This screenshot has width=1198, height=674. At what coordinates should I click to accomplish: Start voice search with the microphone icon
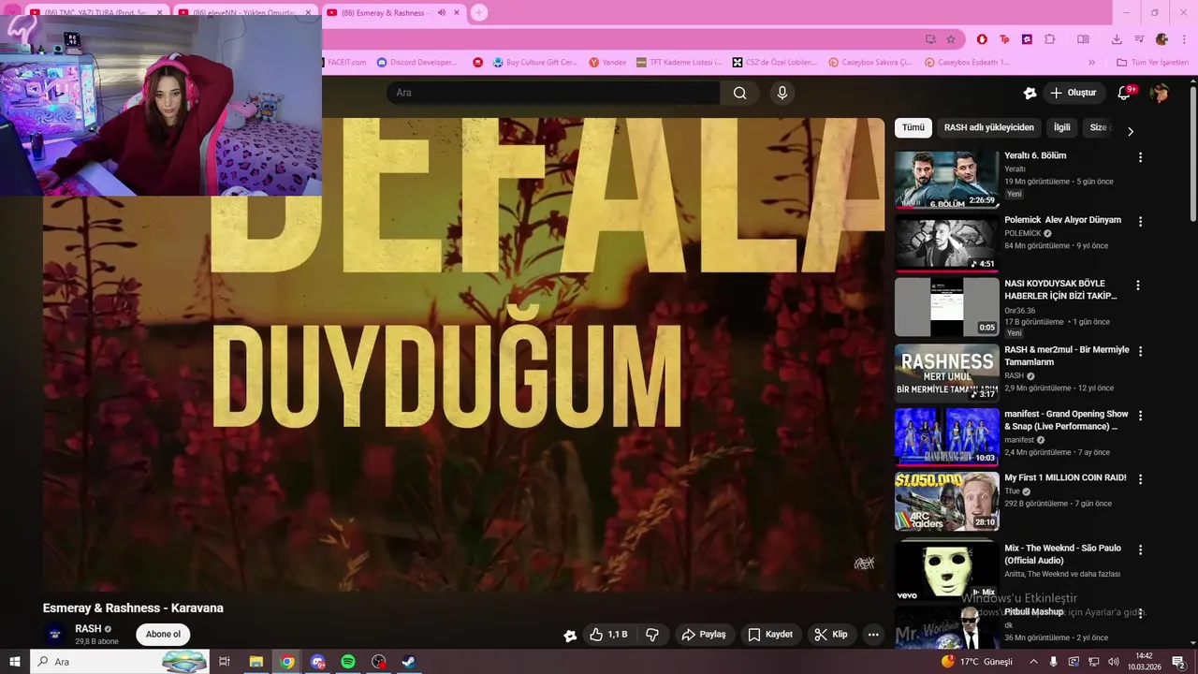point(782,93)
